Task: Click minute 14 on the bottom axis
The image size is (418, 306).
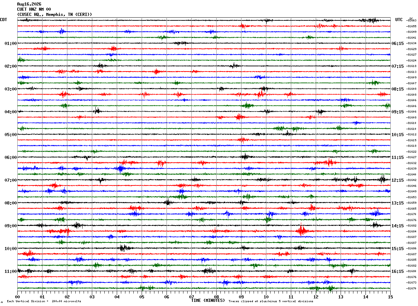Action: click(365, 297)
